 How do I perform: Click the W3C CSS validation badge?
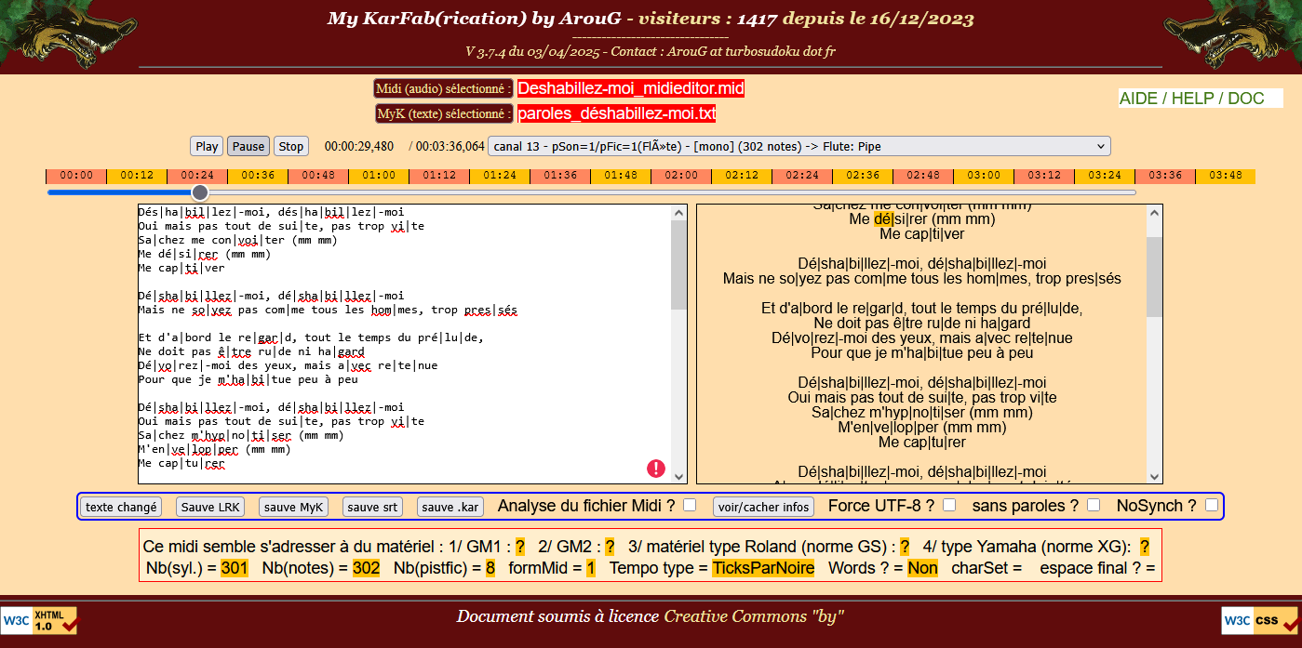coord(1261,620)
